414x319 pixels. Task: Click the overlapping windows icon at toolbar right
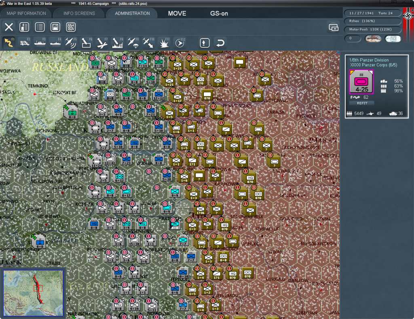point(334,27)
